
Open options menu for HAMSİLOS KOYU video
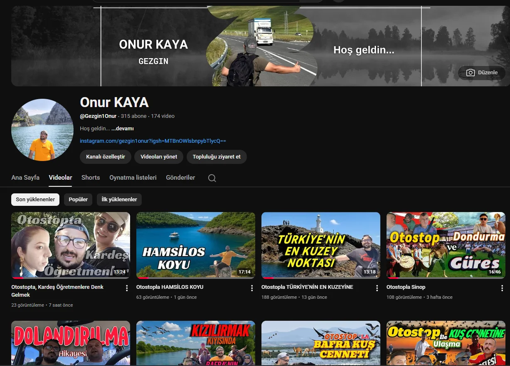252,288
